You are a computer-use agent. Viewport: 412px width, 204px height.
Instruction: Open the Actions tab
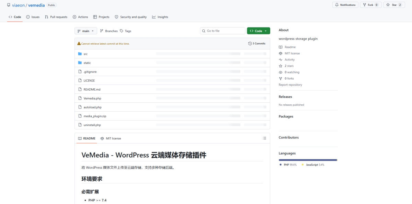click(80, 17)
